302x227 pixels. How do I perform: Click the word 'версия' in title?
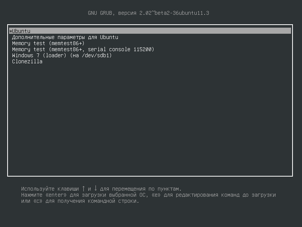[x=127, y=13]
